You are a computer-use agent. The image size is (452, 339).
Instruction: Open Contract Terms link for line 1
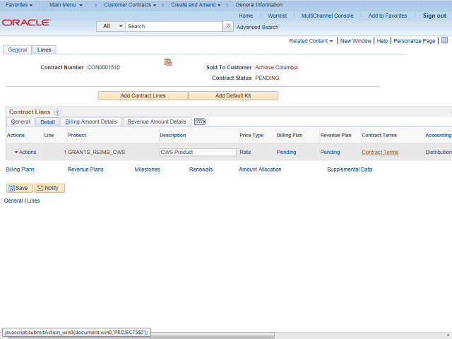(x=380, y=152)
